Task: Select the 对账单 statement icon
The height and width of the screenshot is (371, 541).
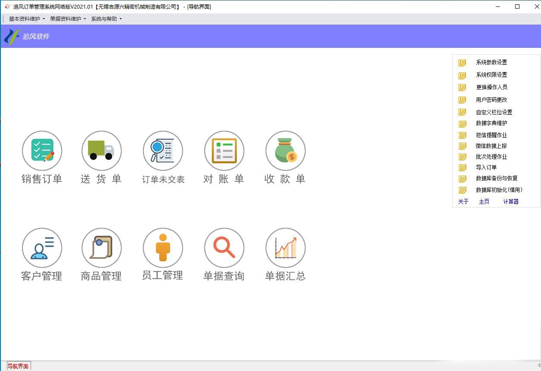Action: 224,151
